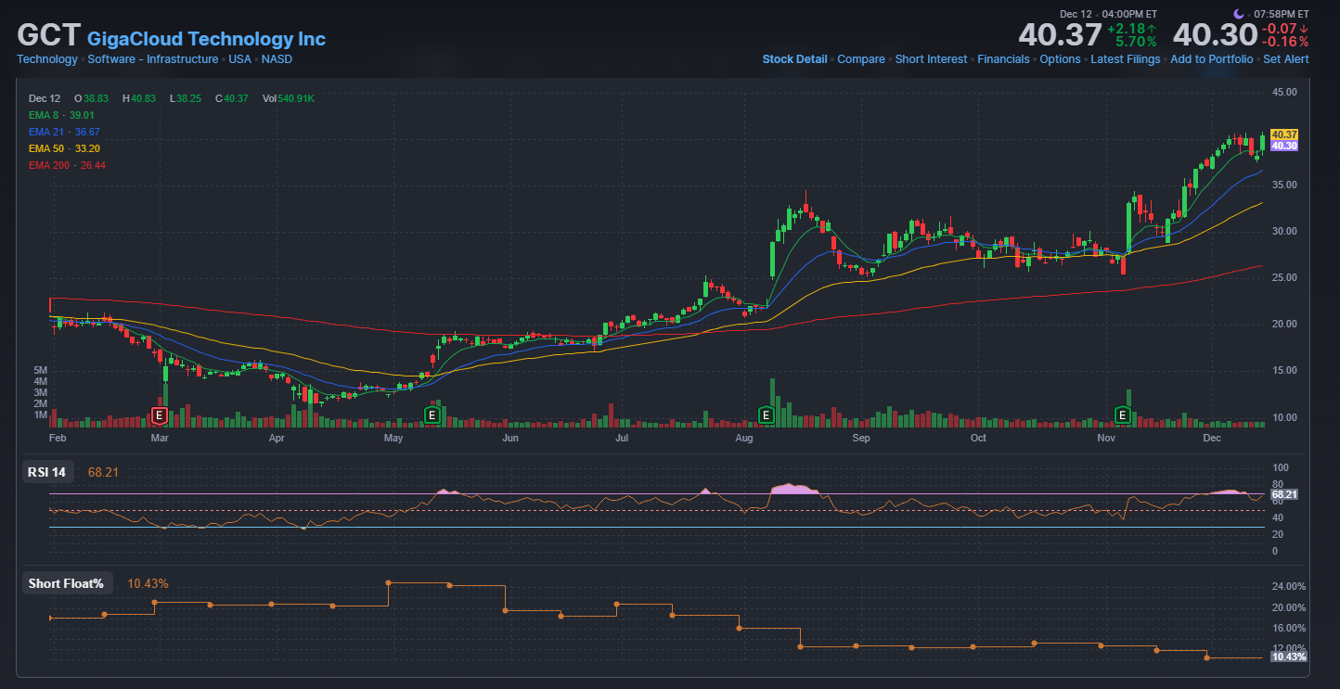
Task: Open the Short Interest link
Action: tap(931, 59)
